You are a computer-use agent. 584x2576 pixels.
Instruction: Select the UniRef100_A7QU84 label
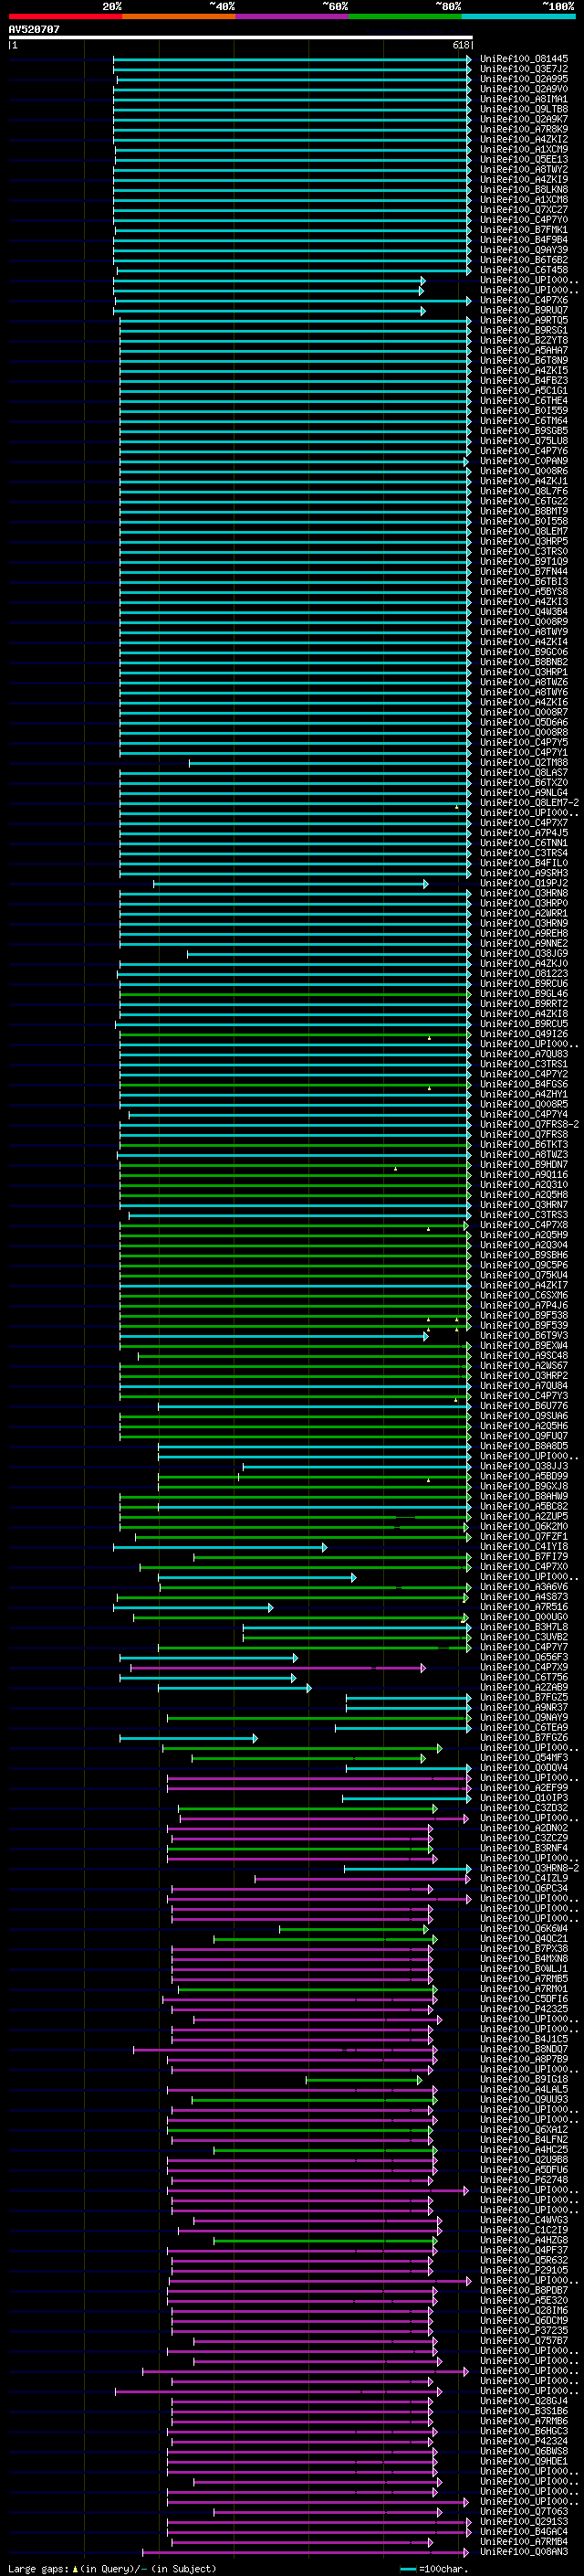(523, 1386)
